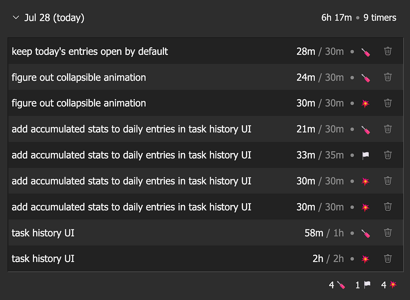Click the collision icon on the 2h entry
This screenshot has height=300, width=410.
coord(365,259)
